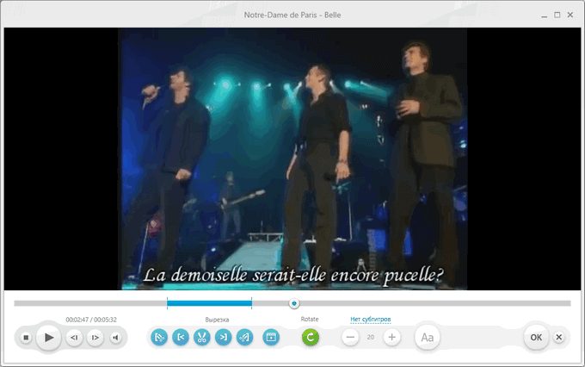Click the start-selection flag icon
Image resolution: width=585 pixels, height=367 pixels.
pos(159,338)
